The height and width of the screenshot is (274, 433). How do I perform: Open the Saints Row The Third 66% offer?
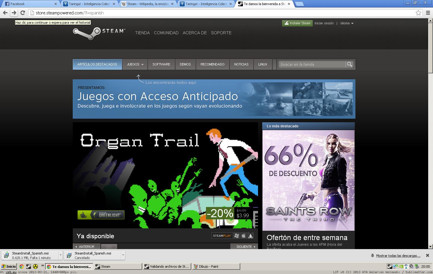tap(309, 180)
